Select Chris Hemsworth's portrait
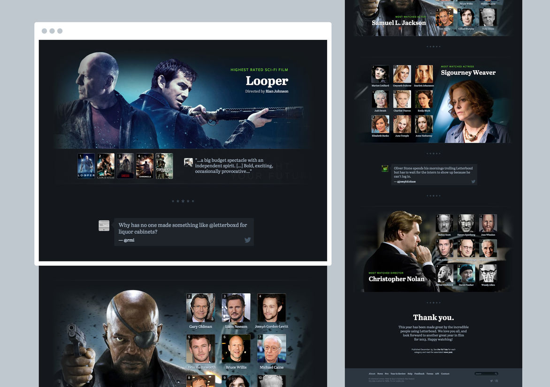 [201, 349]
